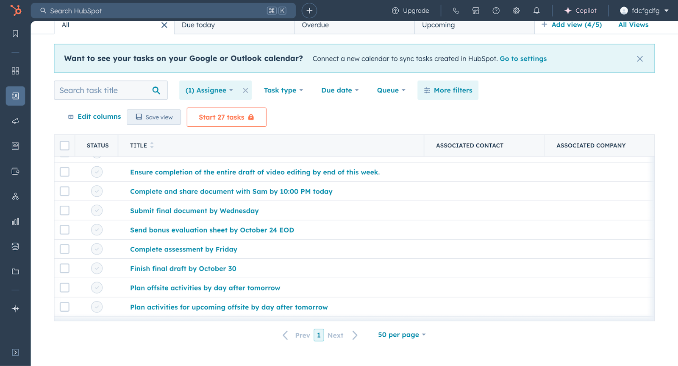The height and width of the screenshot is (366, 678).
Task: Change the 50 per page dropdown
Action: click(401, 335)
